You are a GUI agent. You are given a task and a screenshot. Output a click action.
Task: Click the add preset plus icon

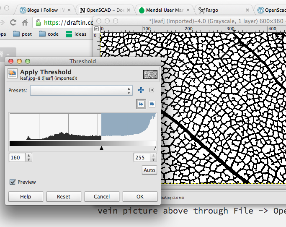click(141, 90)
